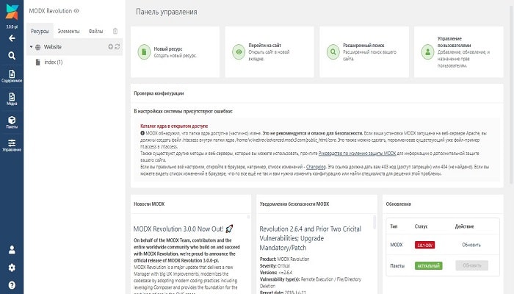Image resolution: width=514 pixels, height=294 pixels.
Task: Click the Каталог ядра в открытом доступе heading
Action: pos(174,126)
